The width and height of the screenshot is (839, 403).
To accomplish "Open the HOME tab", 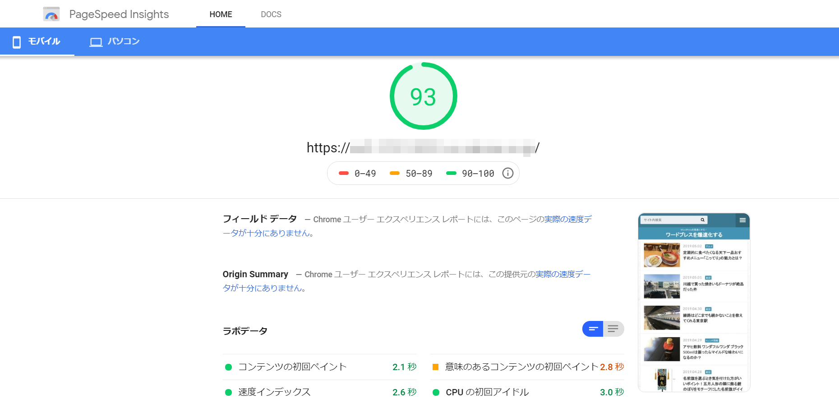I will (x=221, y=14).
